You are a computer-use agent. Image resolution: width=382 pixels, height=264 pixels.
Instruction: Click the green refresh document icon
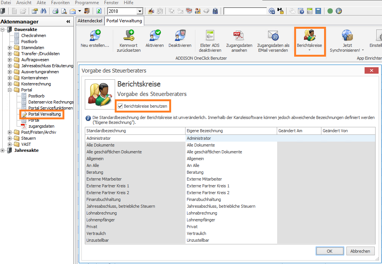[x=99, y=11]
